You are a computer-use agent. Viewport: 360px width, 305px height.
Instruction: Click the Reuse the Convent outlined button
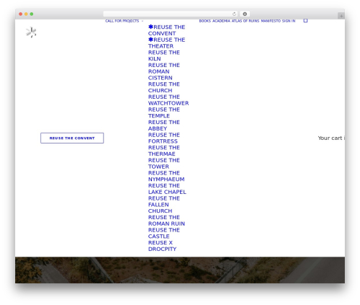(72, 138)
